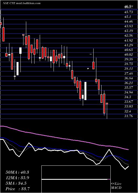
Task: Click the Price : 33.7 readout
Action: 18,189
